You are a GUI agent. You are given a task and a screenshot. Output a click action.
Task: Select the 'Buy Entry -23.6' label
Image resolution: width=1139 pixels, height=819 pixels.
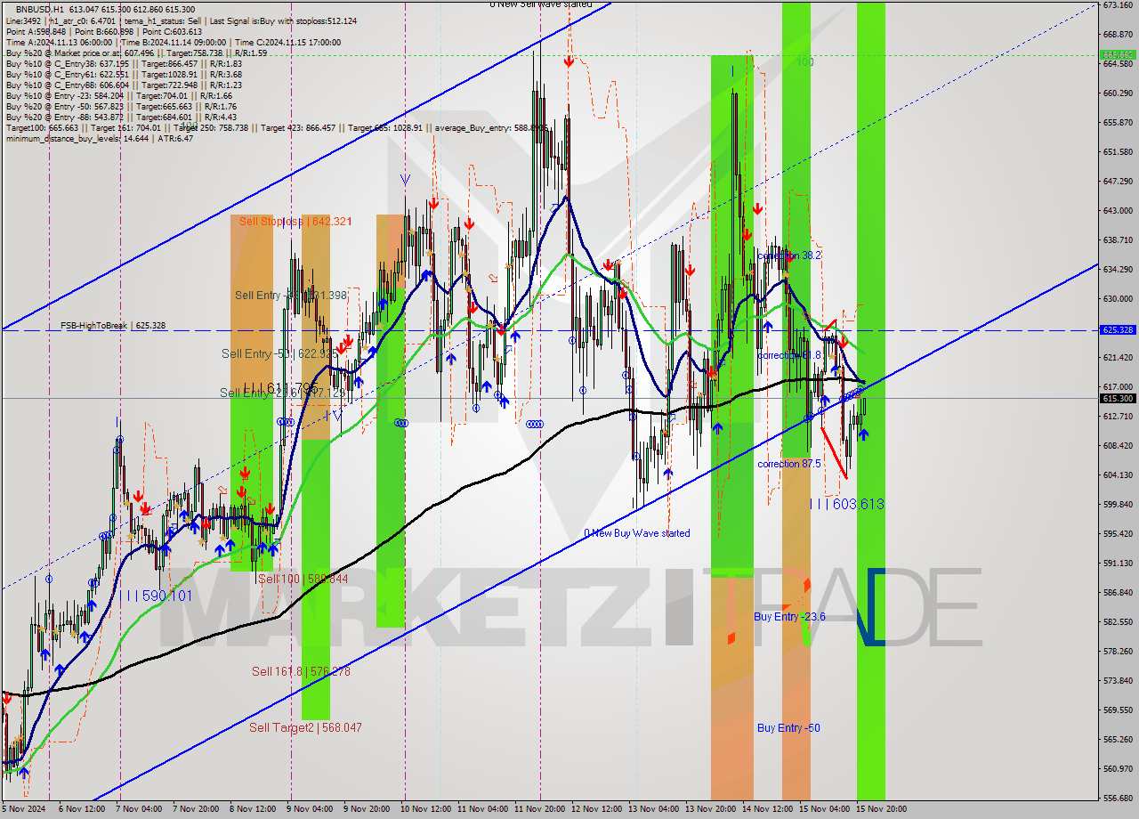pos(789,616)
